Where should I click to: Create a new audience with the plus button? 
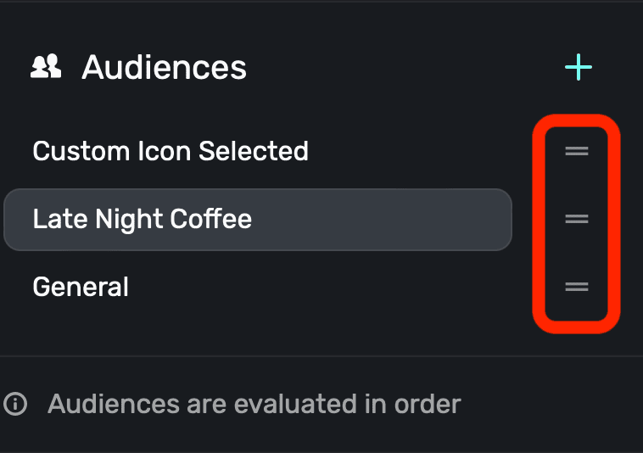[578, 68]
